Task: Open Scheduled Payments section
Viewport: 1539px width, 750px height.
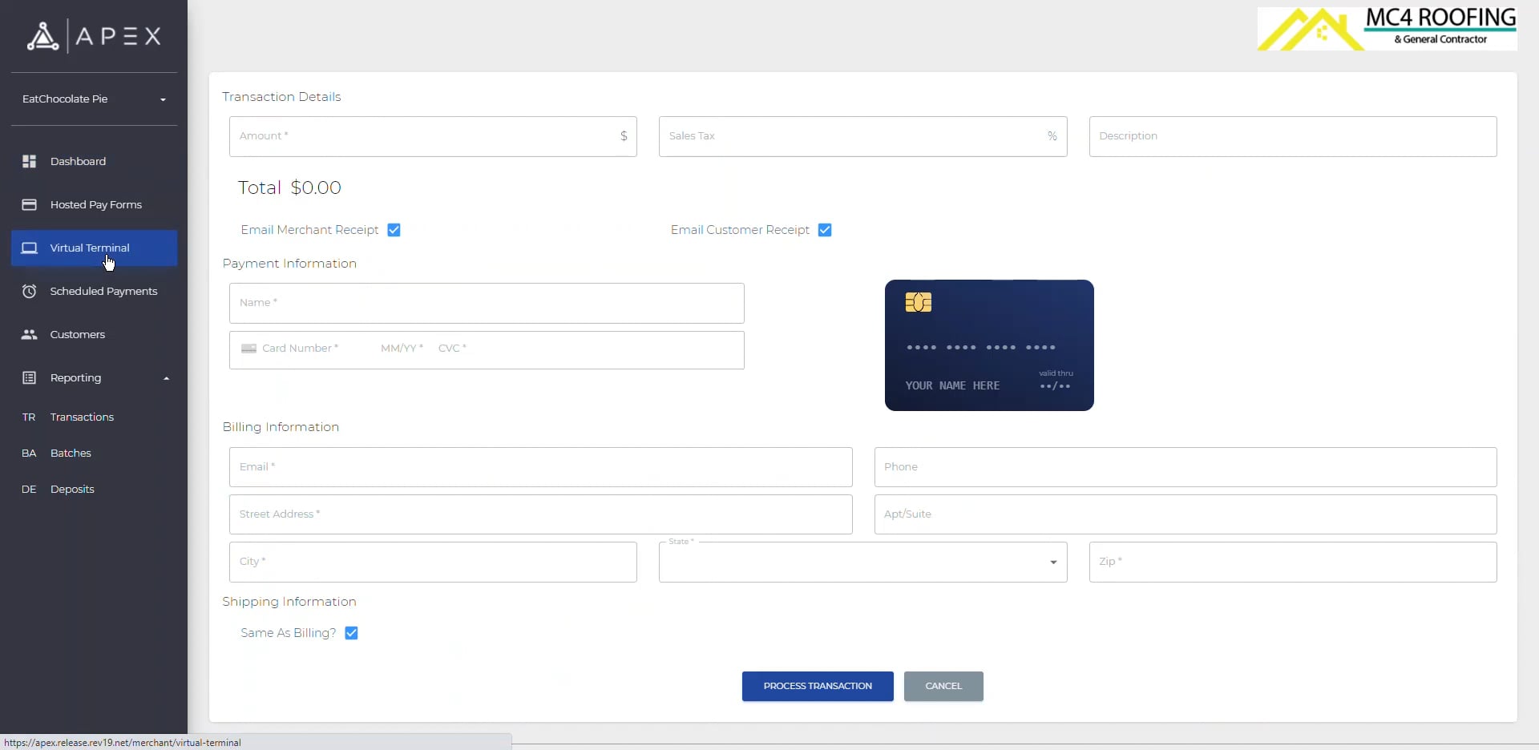Action: (104, 291)
